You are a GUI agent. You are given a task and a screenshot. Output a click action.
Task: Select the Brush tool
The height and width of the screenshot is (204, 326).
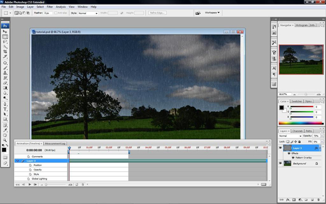[5, 68]
